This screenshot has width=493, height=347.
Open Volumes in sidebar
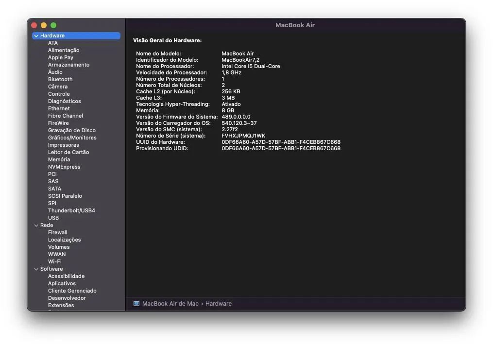(58, 247)
